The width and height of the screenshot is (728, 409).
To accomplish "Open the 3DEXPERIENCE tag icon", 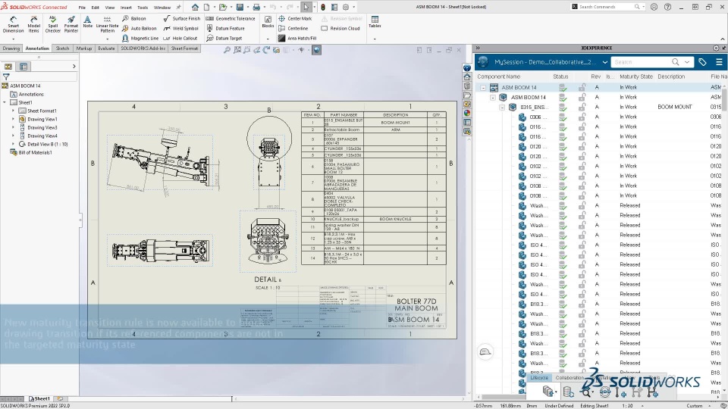I will coord(702,62).
